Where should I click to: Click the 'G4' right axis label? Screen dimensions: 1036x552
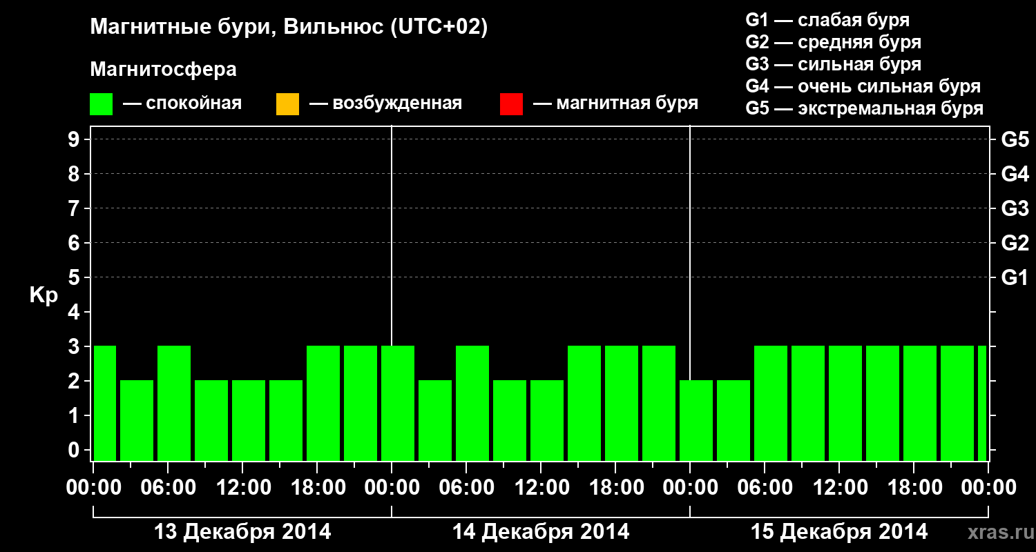pyautogui.click(x=1015, y=174)
